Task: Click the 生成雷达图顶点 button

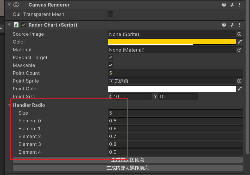Action: point(128,160)
